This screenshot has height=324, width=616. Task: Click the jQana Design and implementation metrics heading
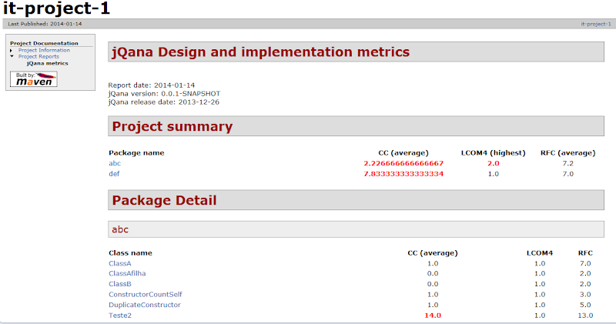tap(261, 52)
